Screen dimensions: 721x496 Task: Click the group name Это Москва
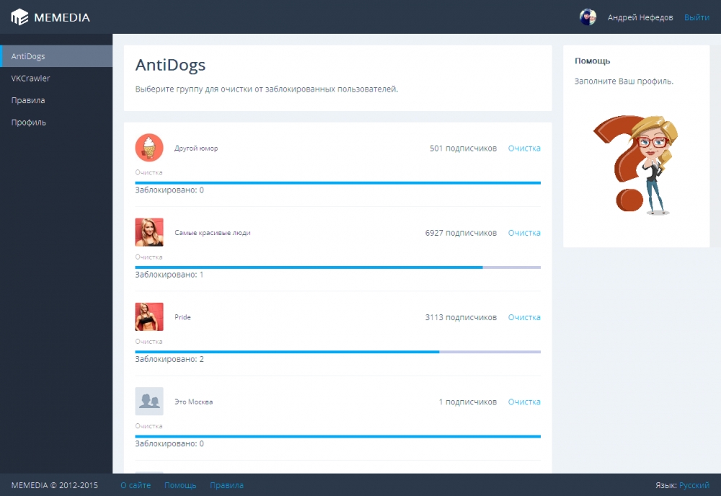(x=193, y=402)
